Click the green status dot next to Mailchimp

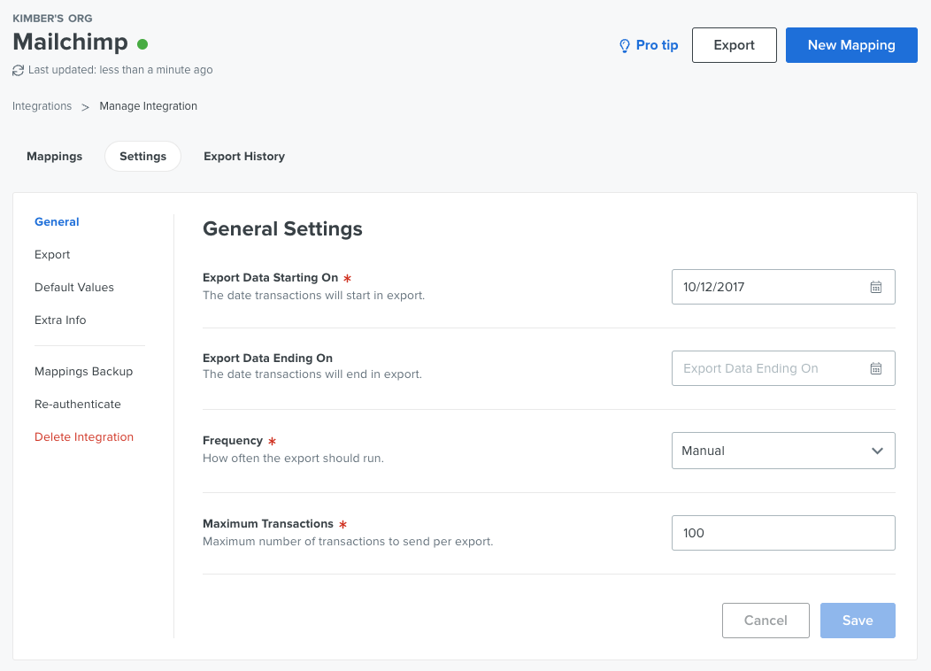pos(142,44)
